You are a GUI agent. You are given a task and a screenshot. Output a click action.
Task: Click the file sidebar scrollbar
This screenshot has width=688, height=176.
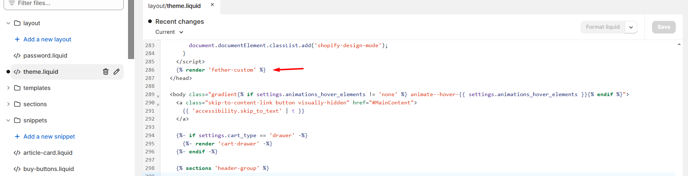click(131, 29)
